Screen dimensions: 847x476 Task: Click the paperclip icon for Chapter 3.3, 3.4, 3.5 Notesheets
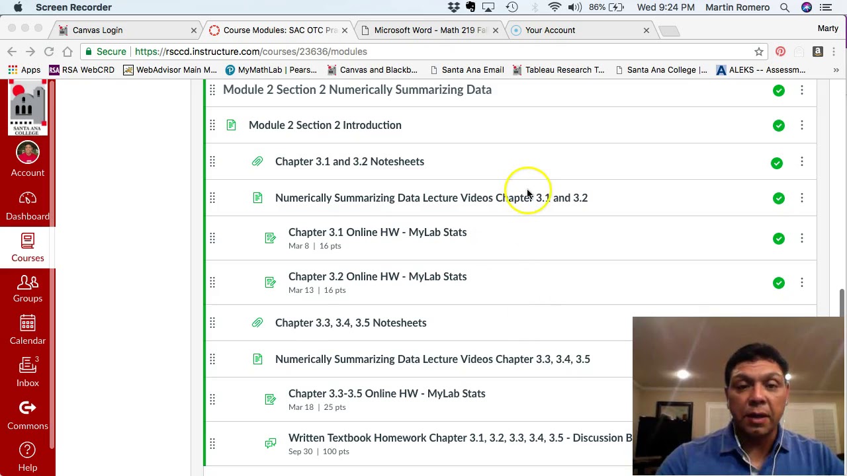click(x=257, y=323)
